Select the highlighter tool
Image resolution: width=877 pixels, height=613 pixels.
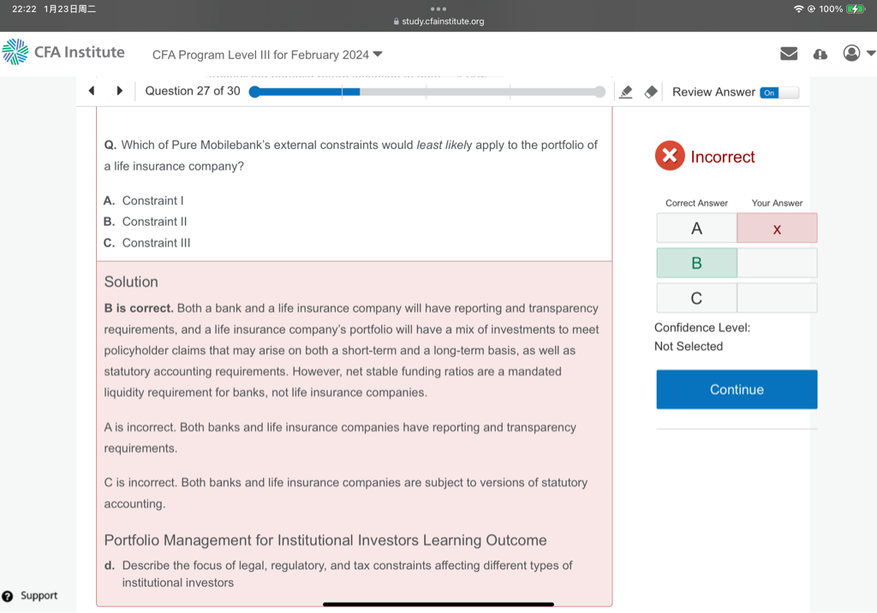click(x=626, y=92)
